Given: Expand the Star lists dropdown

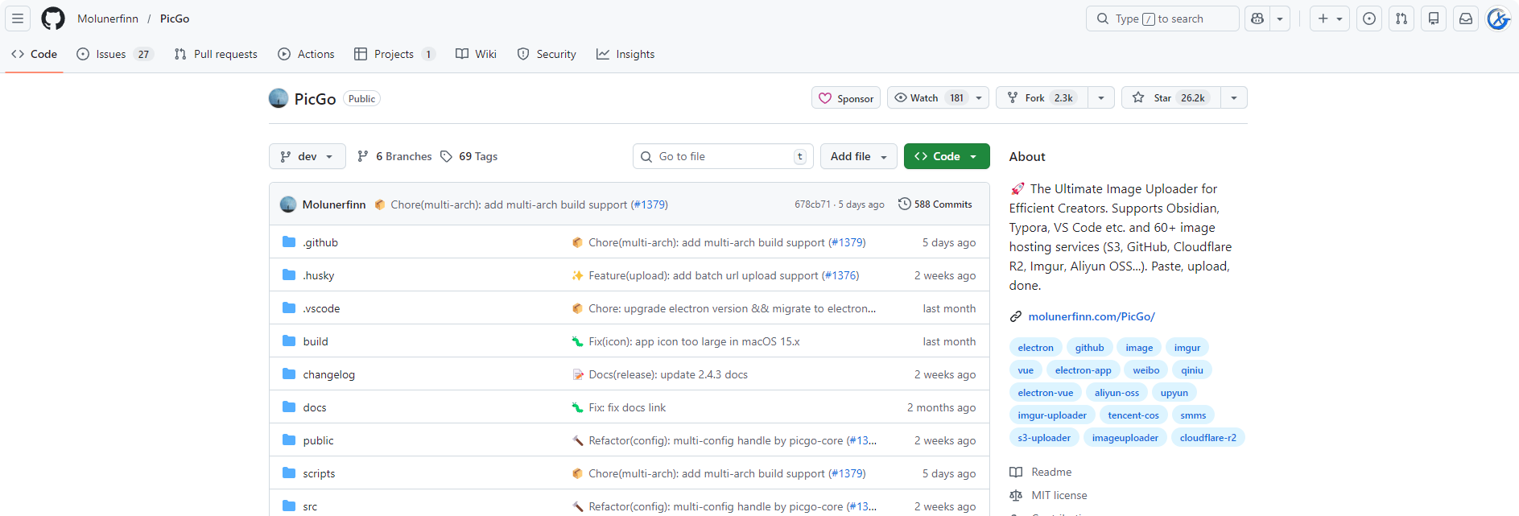Looking at the screenshot, I should pos(1234,98).
